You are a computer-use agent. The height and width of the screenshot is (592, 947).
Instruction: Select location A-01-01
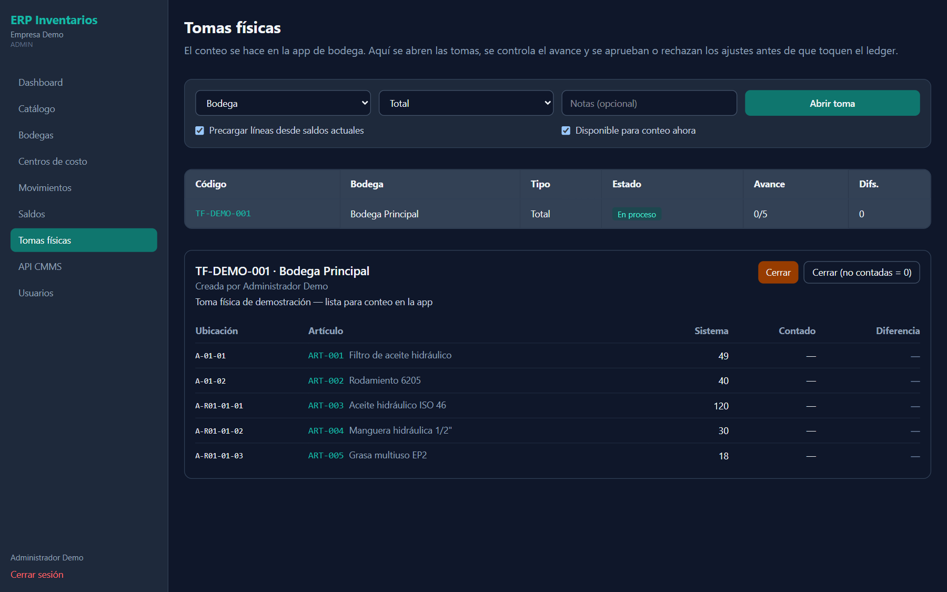210,356
